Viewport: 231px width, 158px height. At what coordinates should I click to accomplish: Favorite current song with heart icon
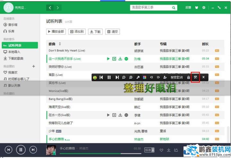161,150
